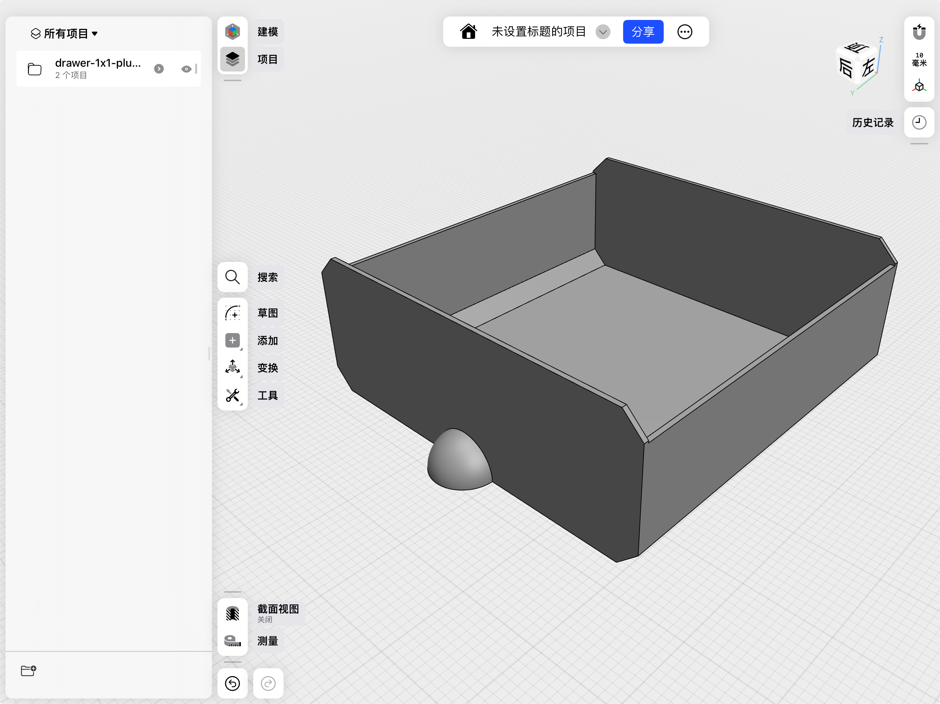Viewport: 940px width, 704px height.
Task: Go to home screen icon
Action: [469, 31]
